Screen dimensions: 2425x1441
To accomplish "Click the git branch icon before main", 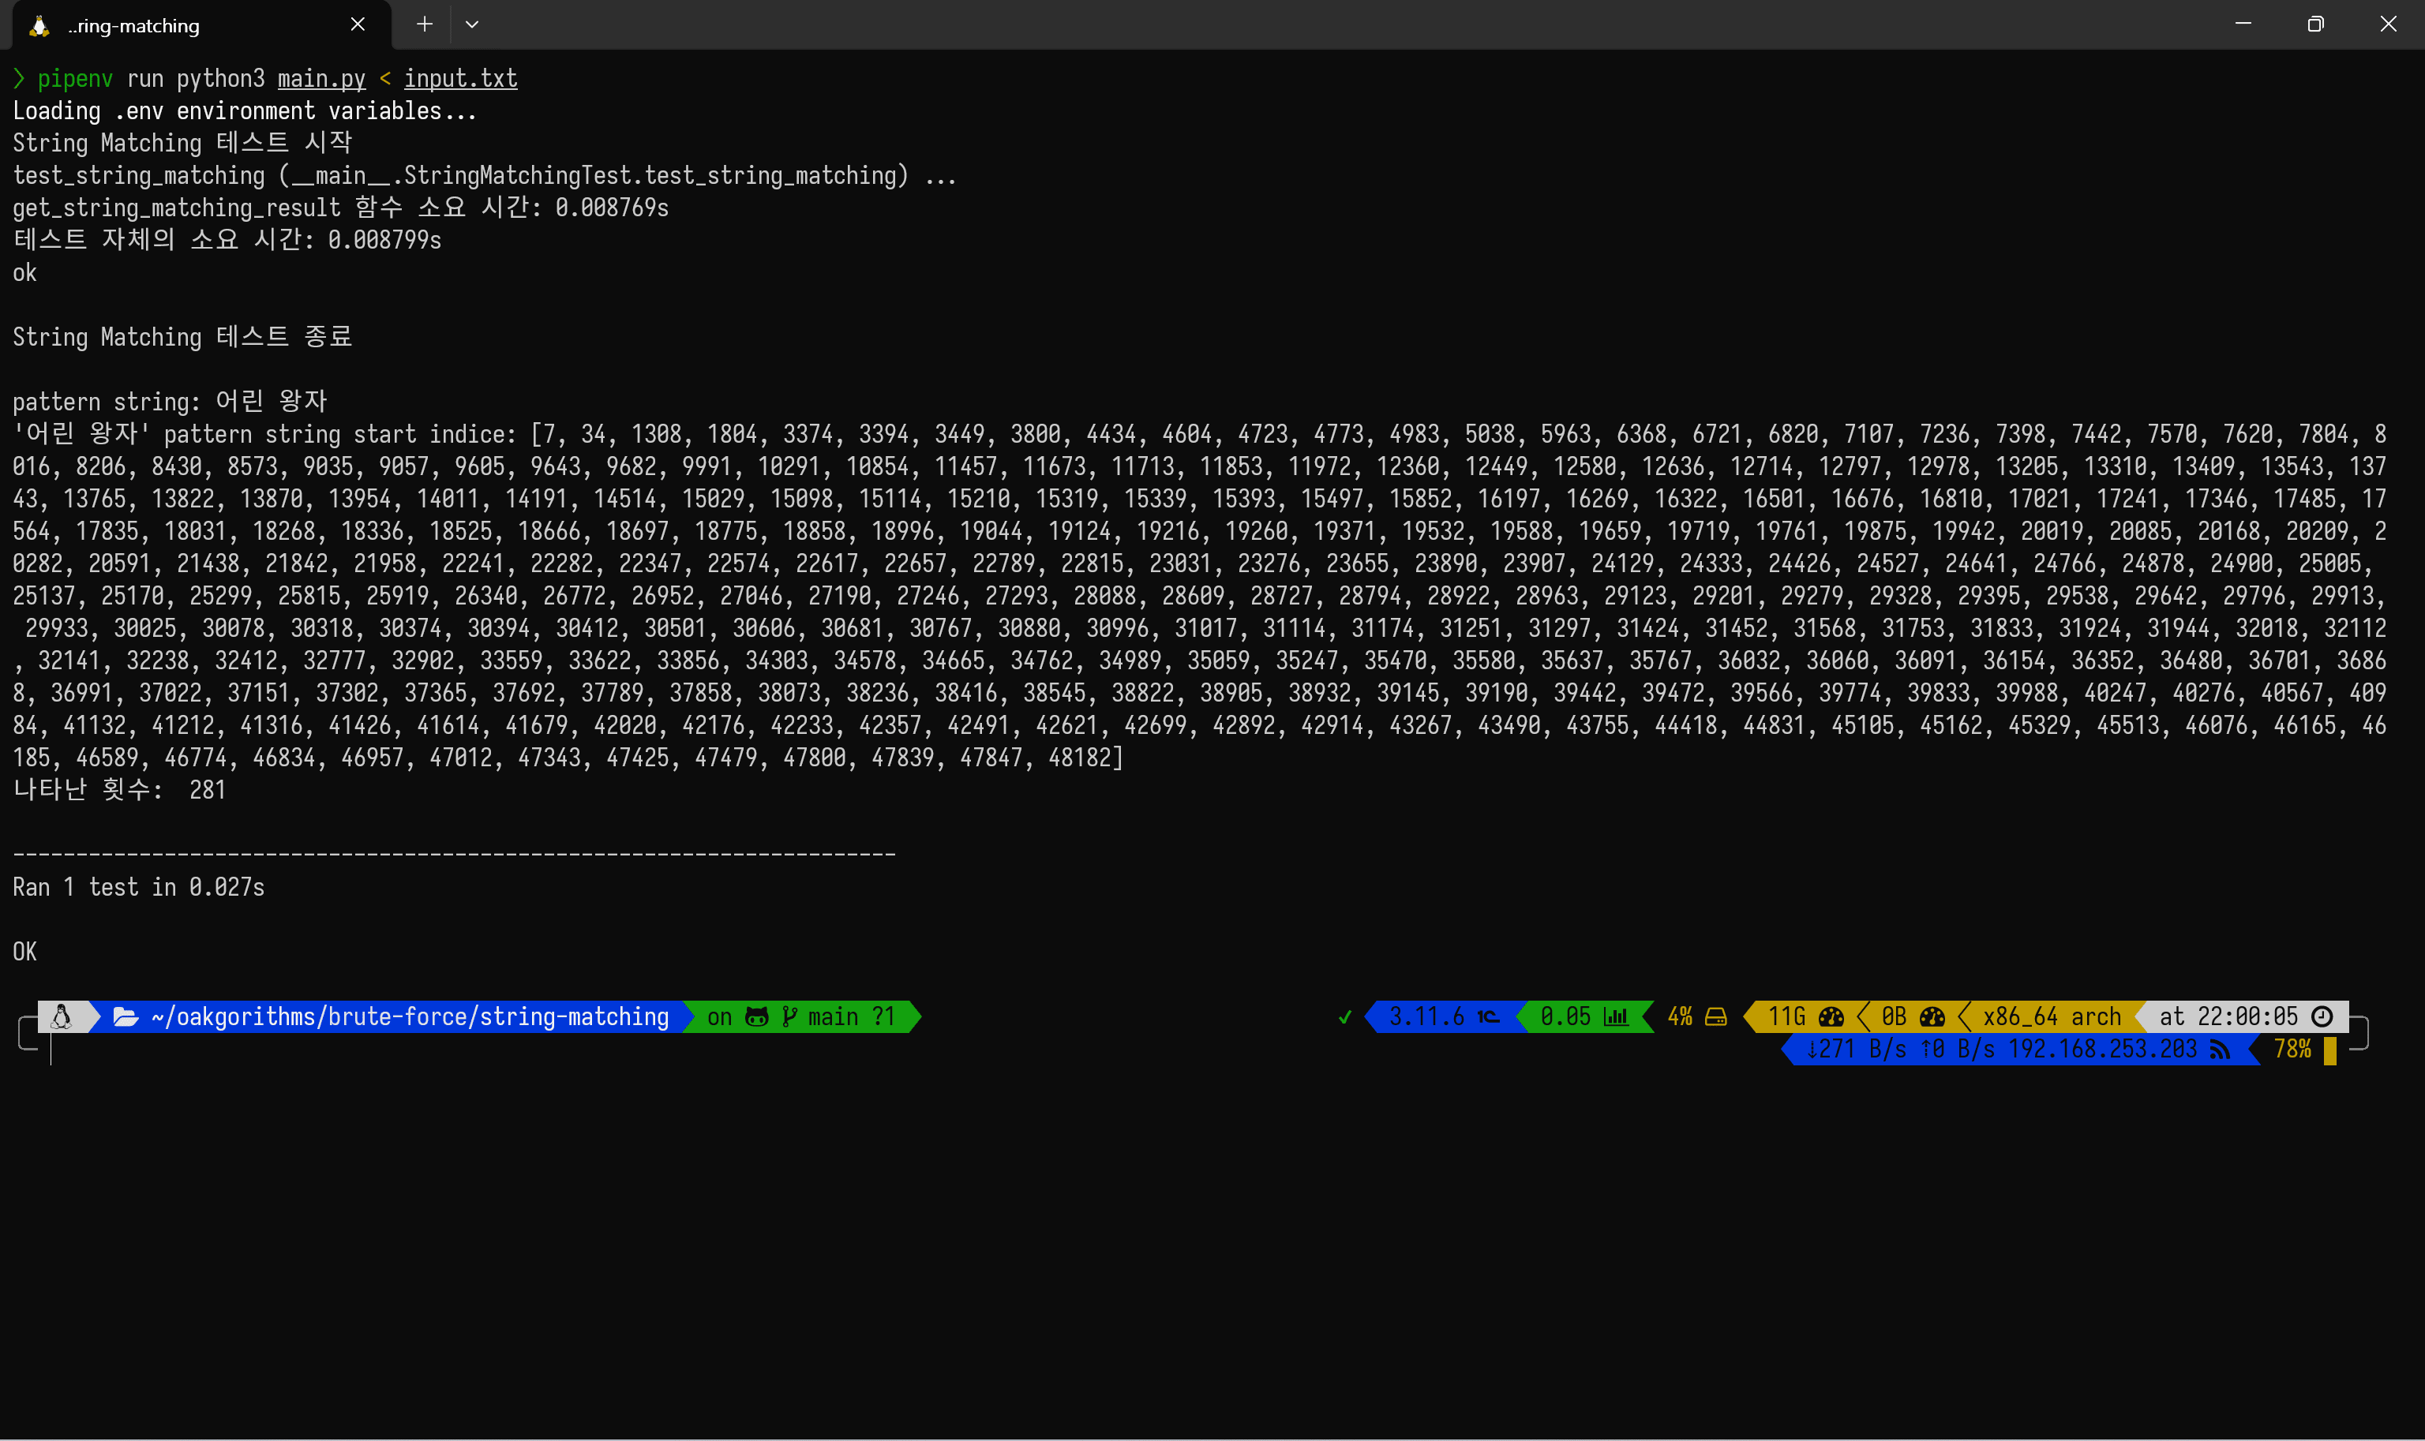I will pyautogui.click(x=789, y=1016).
